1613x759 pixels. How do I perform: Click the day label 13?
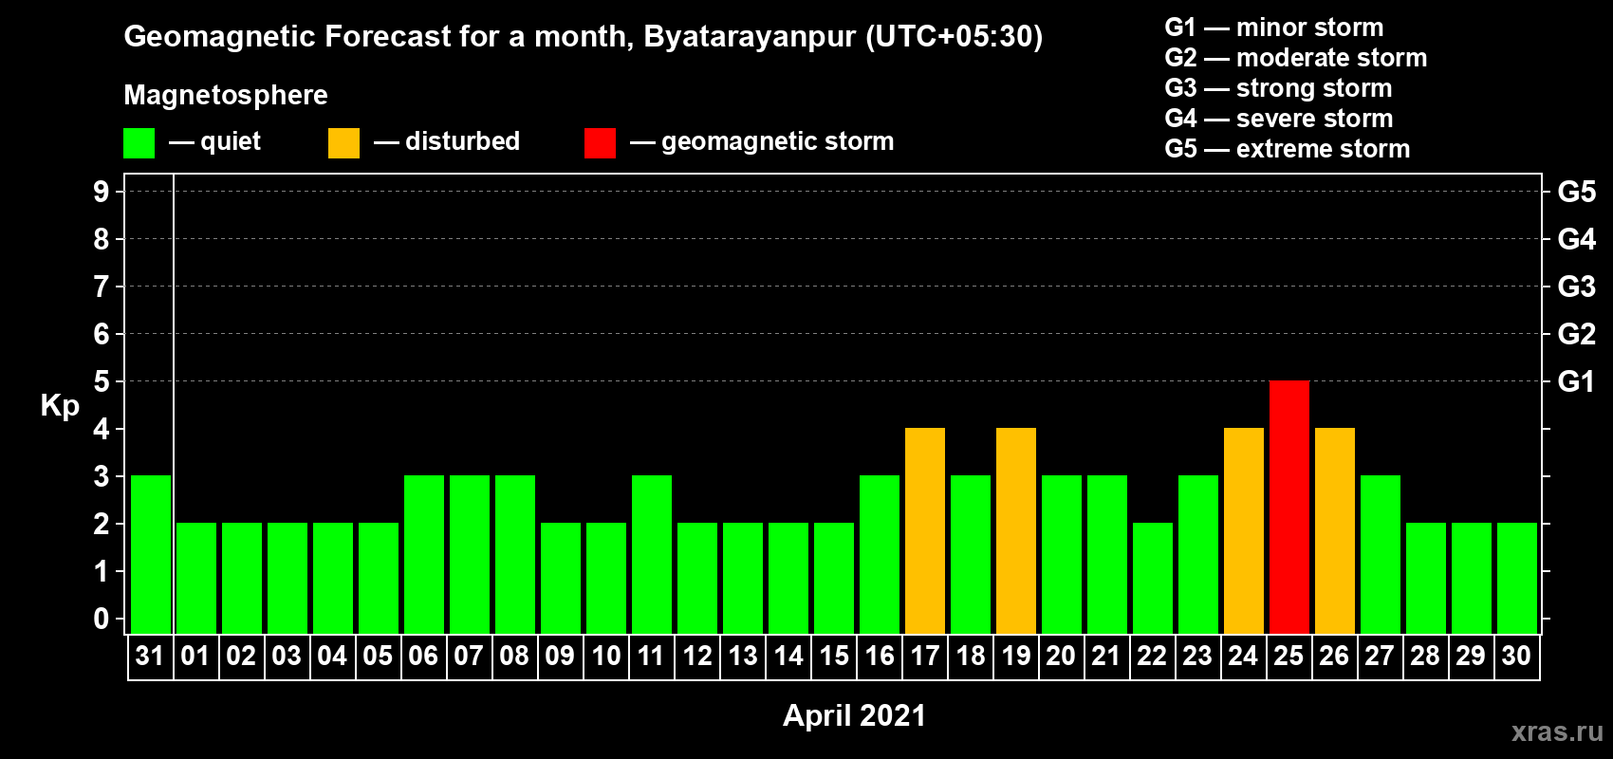tap(743, 656)
